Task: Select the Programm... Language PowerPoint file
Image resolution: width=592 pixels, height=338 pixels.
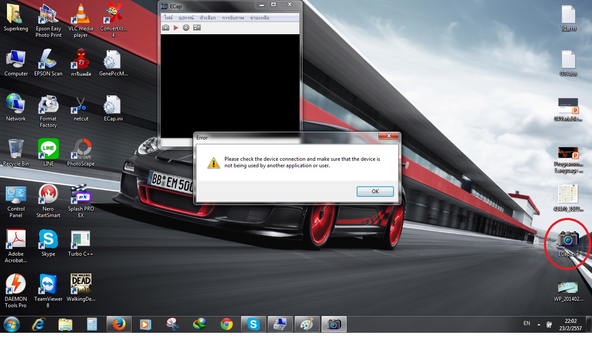Action: pos(568,159)
